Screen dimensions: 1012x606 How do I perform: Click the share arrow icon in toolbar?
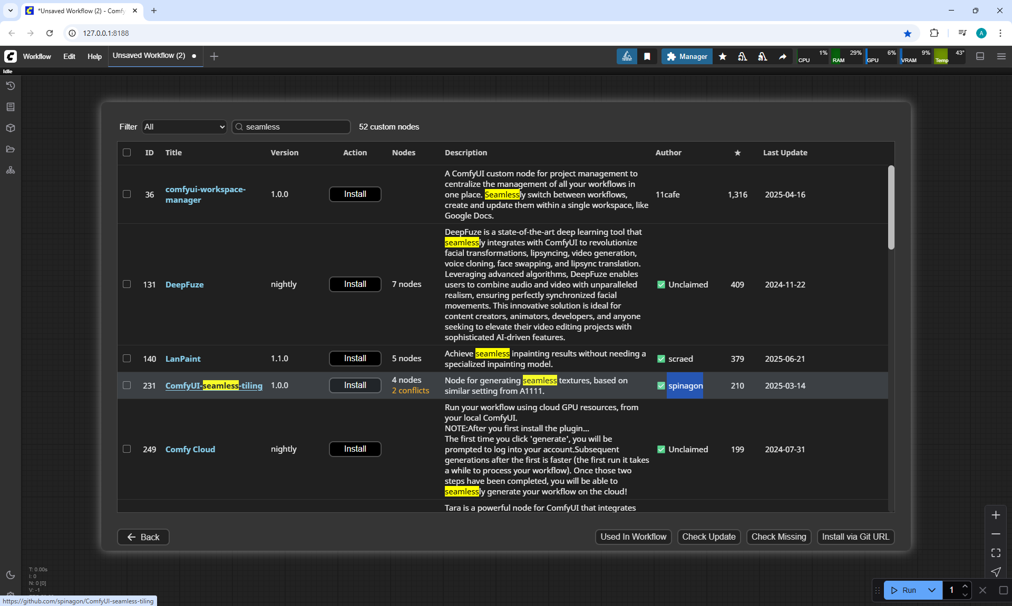783,56
